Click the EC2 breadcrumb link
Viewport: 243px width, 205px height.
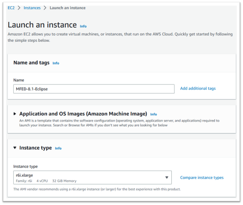point(11,8)
